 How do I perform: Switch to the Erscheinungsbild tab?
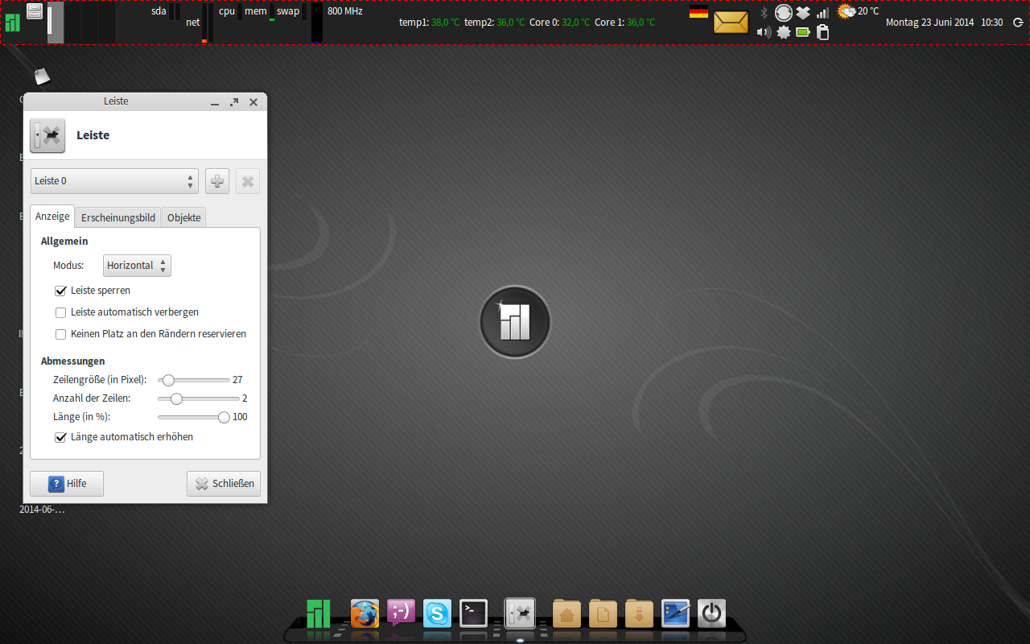click(x=118, y=217)
